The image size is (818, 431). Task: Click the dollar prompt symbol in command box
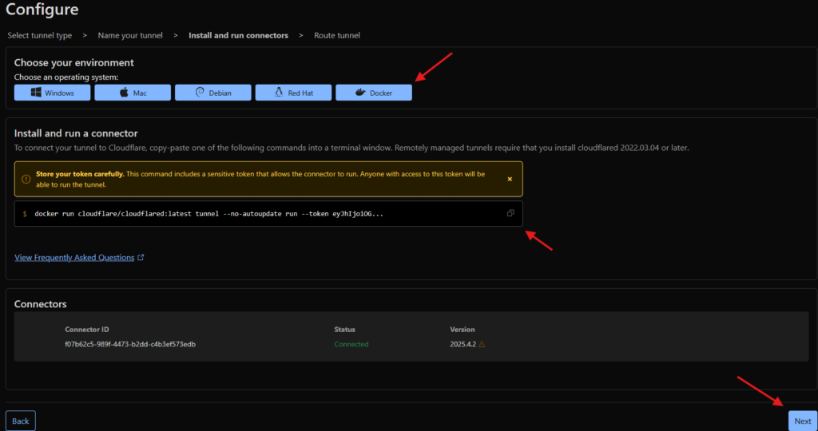coord(25,214)
